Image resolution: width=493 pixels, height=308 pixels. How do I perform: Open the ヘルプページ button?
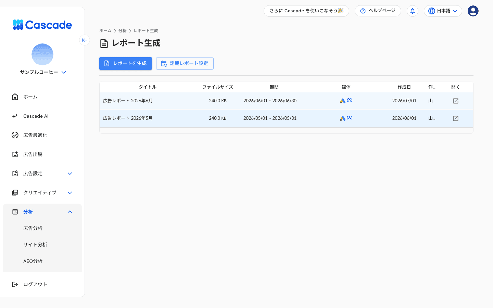point(378,11)
